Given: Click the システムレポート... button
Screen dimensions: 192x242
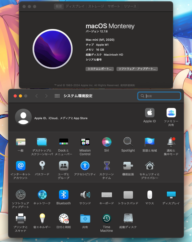Looking at the screenshot, I should tap(100, 69).
